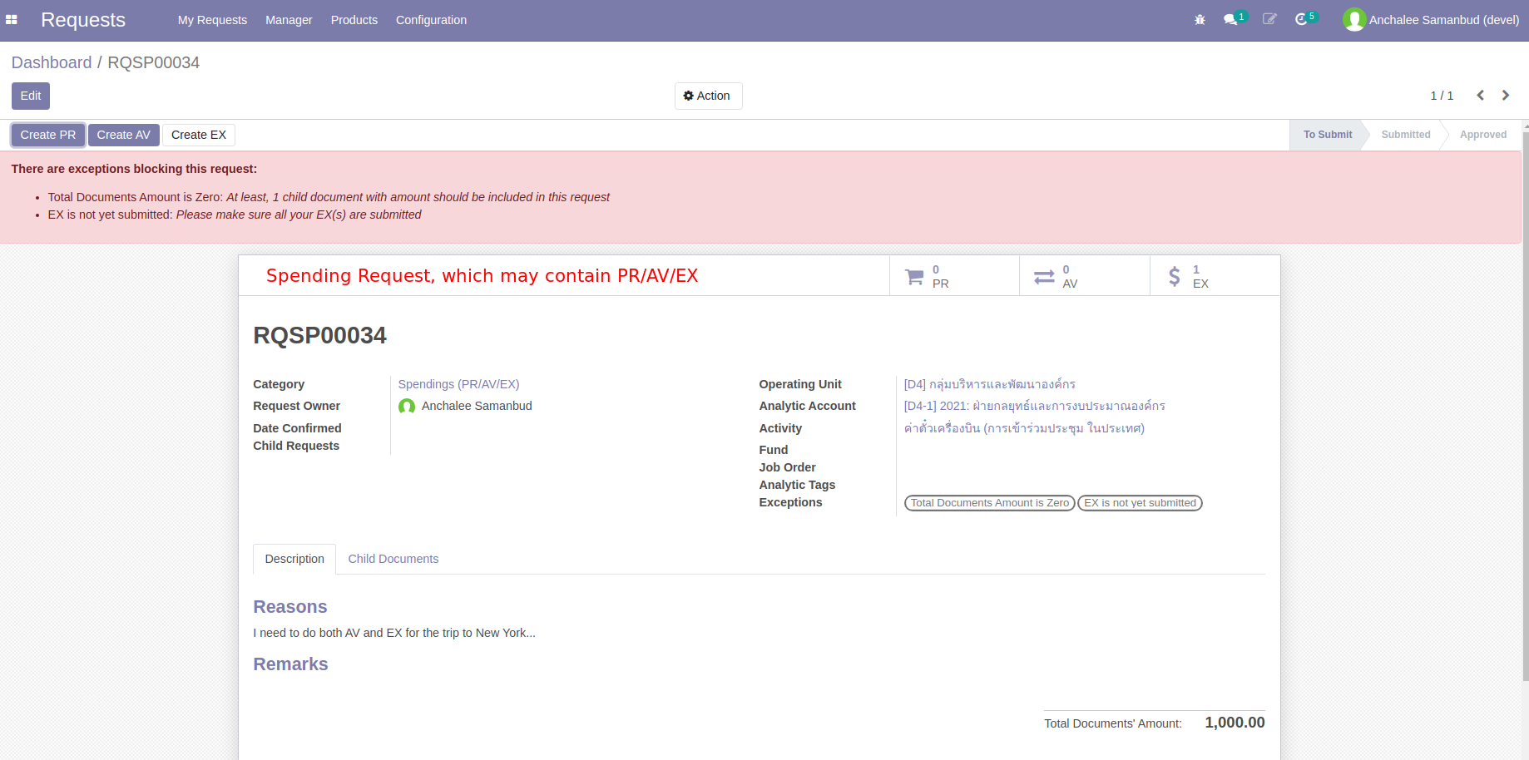
Task: Follow the Dashboard breadcrumb link
Action: pyautogui.click(x=52, y=62)
